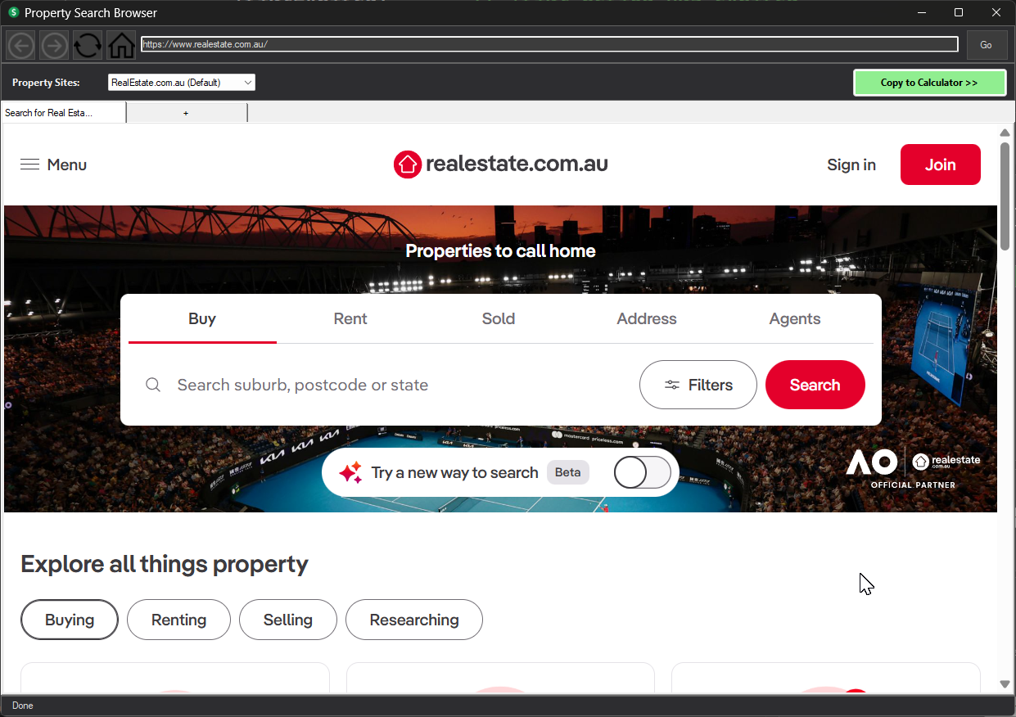The image size is (1016, 717).
Task: Click the Join button
Action: pyautogui.click(x=940, y=165)
